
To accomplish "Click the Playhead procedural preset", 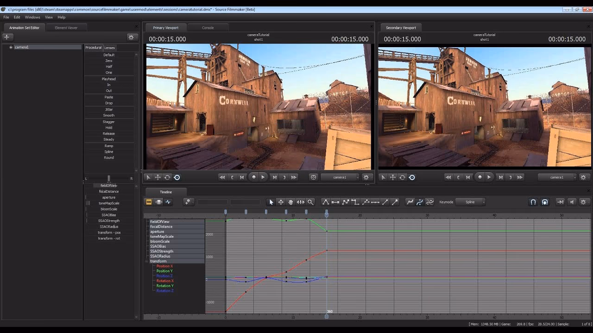I will click(109, 79).
